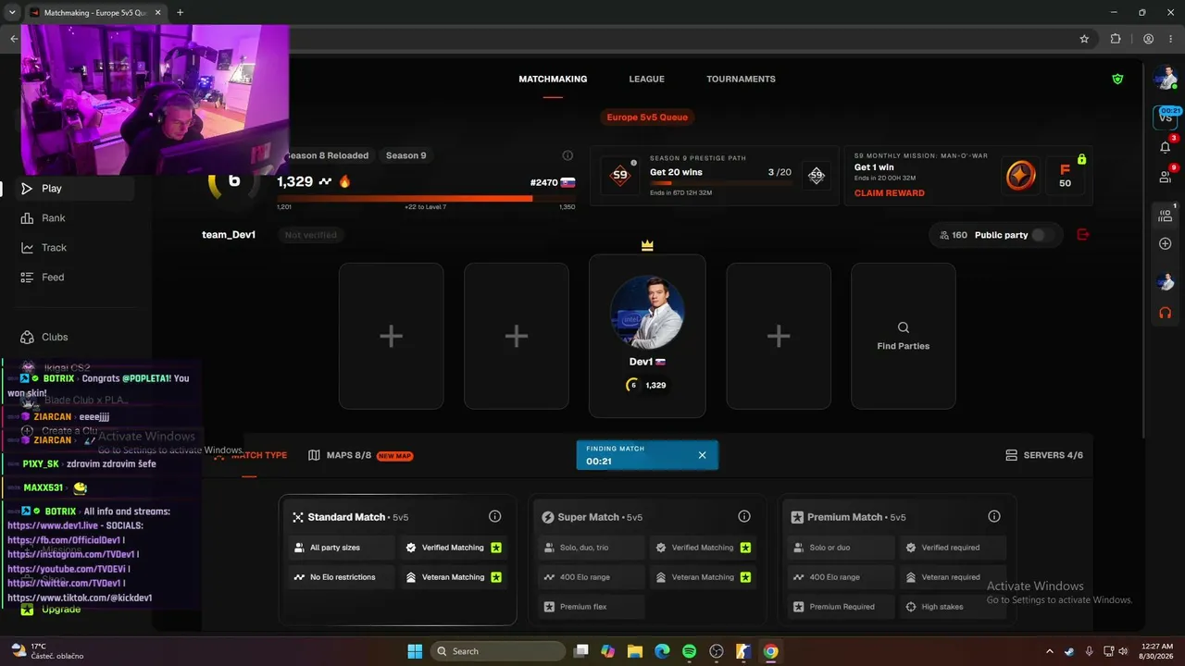Switch to the League tab
This screenshot has height=666, width=1185.
(646, 80)
